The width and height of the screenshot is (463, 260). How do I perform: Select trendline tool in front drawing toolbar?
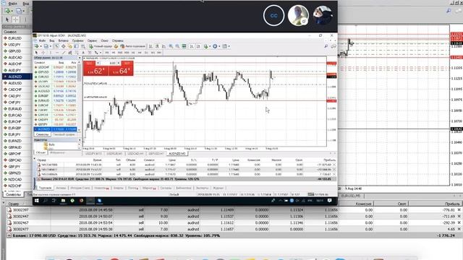(63, 53)
